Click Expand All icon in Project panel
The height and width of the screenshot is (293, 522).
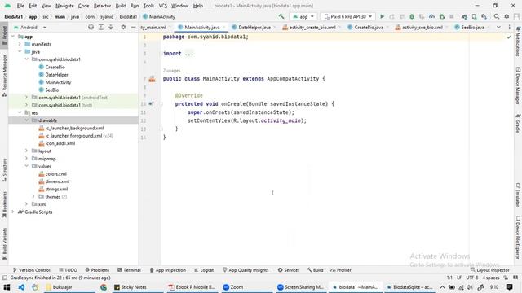pos(101,27)
